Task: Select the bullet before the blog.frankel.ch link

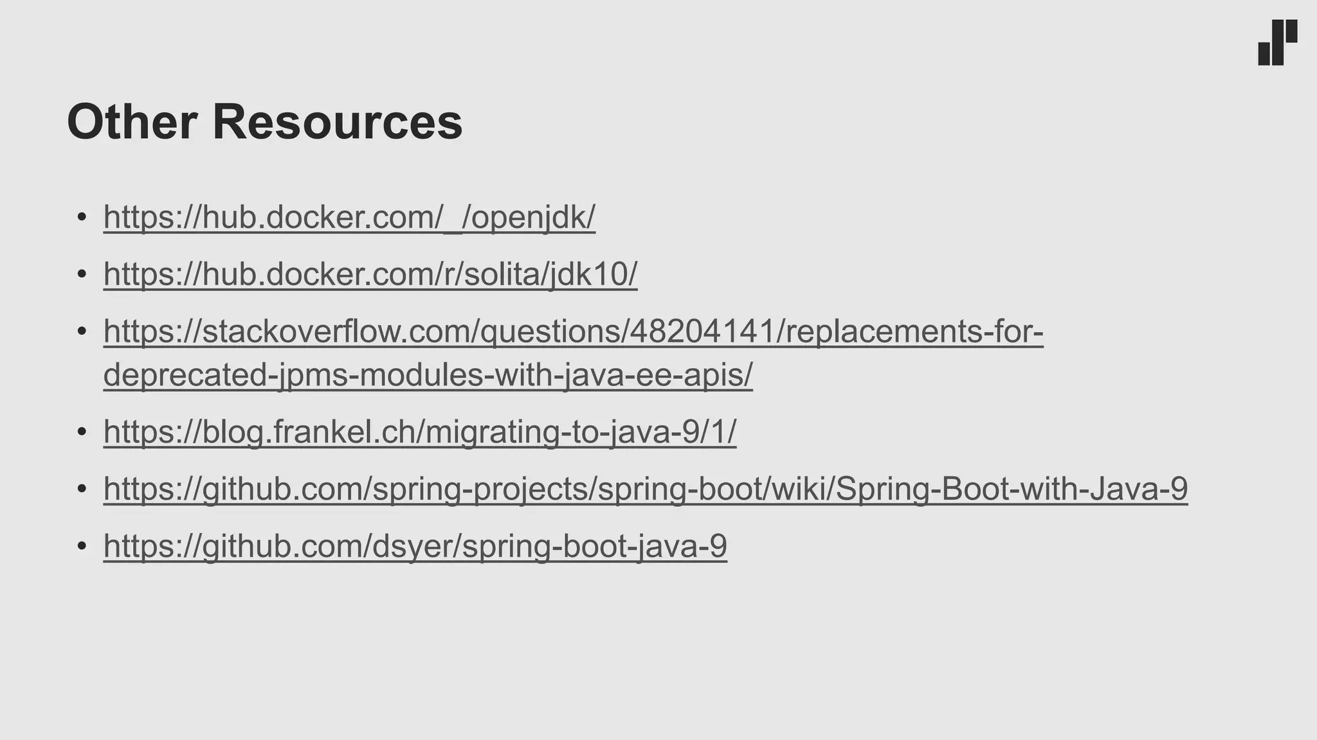Action: (82, 432)
